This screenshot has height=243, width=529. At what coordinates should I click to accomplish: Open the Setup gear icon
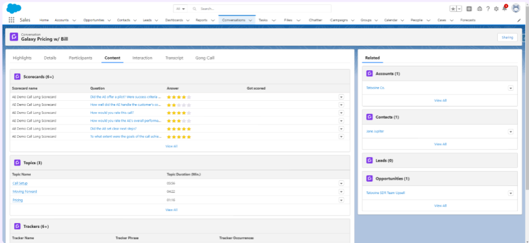pyautogui.click(x=496, y=9)
